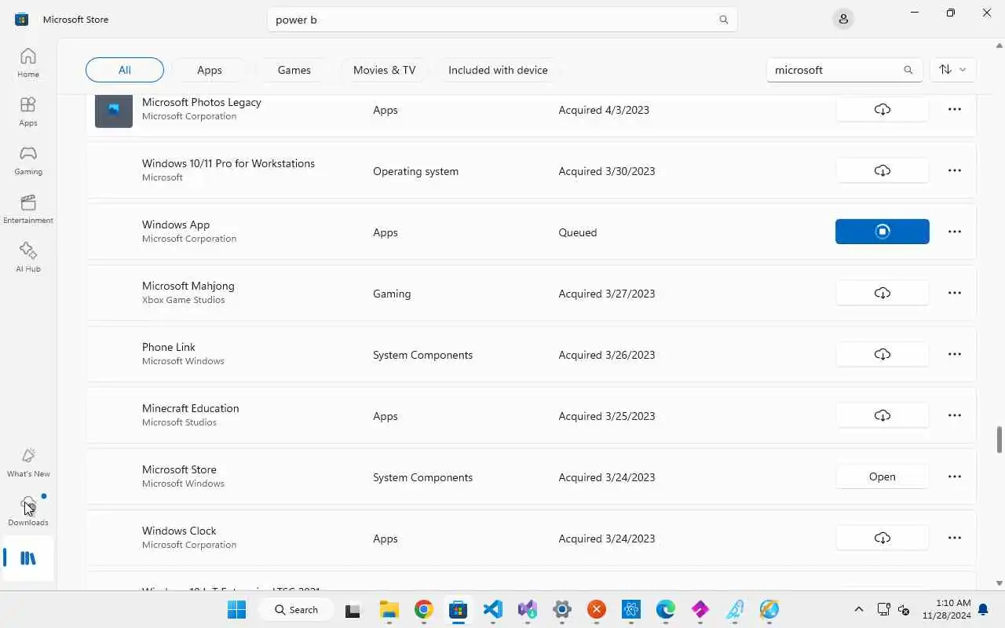Click 'Operating system' category text
This screenshot has height=628, width=1005.
[415, 171]
